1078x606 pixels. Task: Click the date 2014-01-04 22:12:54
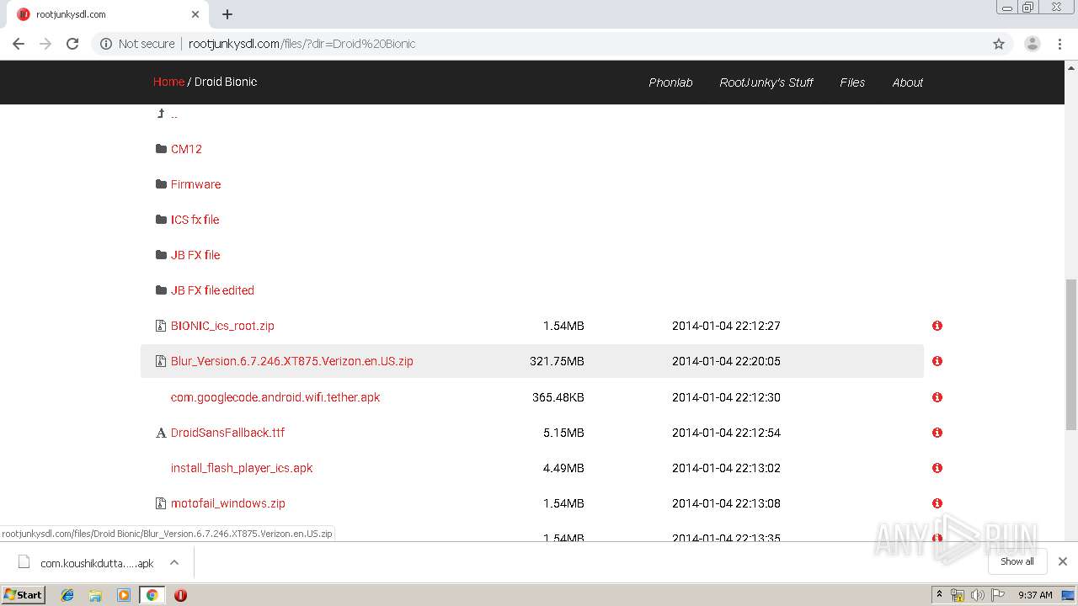tap(726, 433)
